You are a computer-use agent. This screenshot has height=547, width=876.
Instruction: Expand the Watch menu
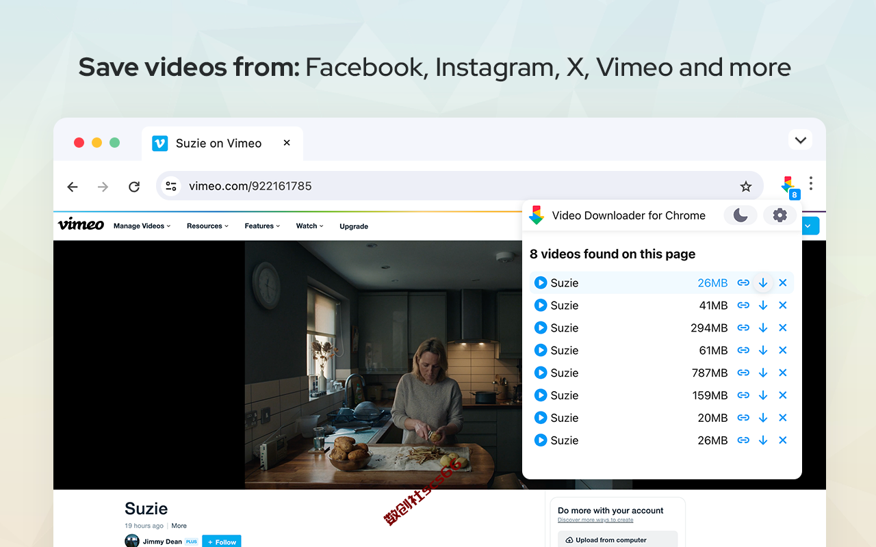pos(309,226)
